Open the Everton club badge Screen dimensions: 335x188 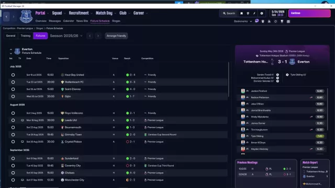(x=26, y=16)
